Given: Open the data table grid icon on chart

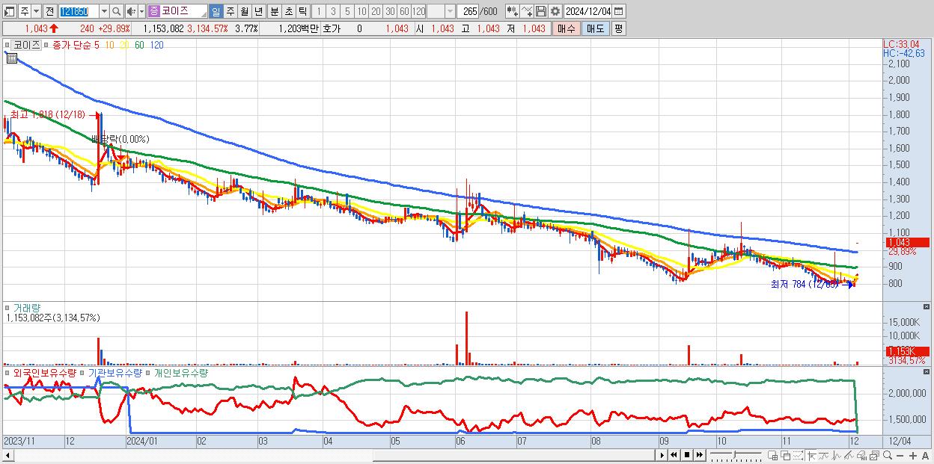Looking at the screenshot, I should tap(11, 58).
